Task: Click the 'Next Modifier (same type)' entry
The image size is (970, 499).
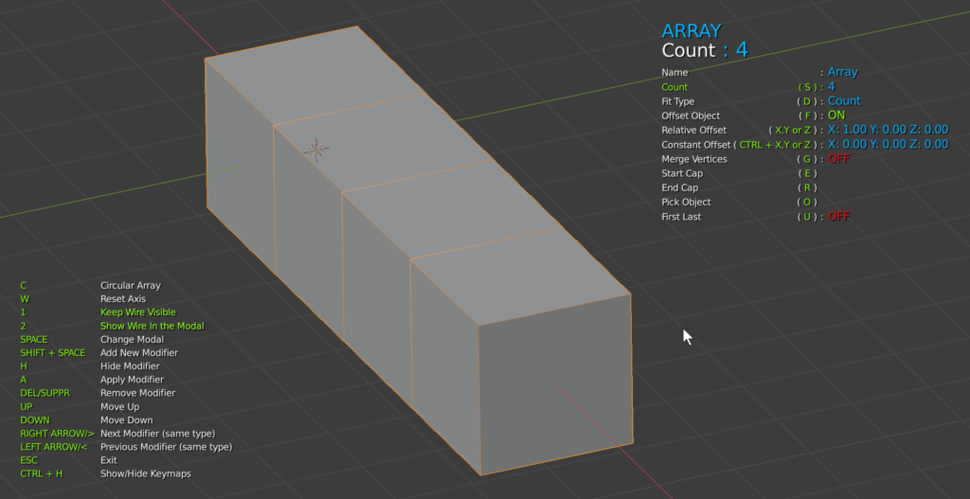Action: tap(158, 434)
